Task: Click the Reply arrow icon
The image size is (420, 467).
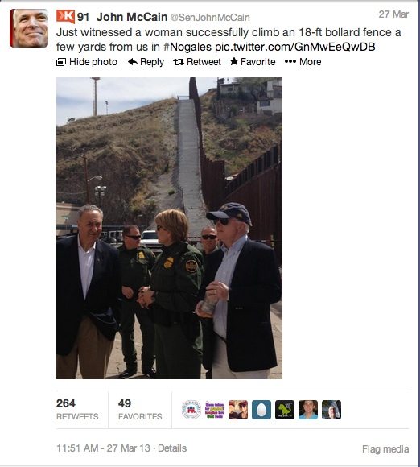Action: coord(133,62)
